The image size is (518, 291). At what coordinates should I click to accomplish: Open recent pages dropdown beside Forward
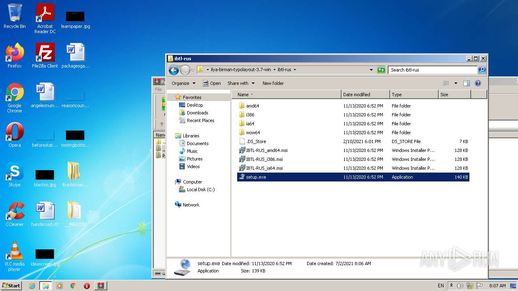[x=193, y=70]
